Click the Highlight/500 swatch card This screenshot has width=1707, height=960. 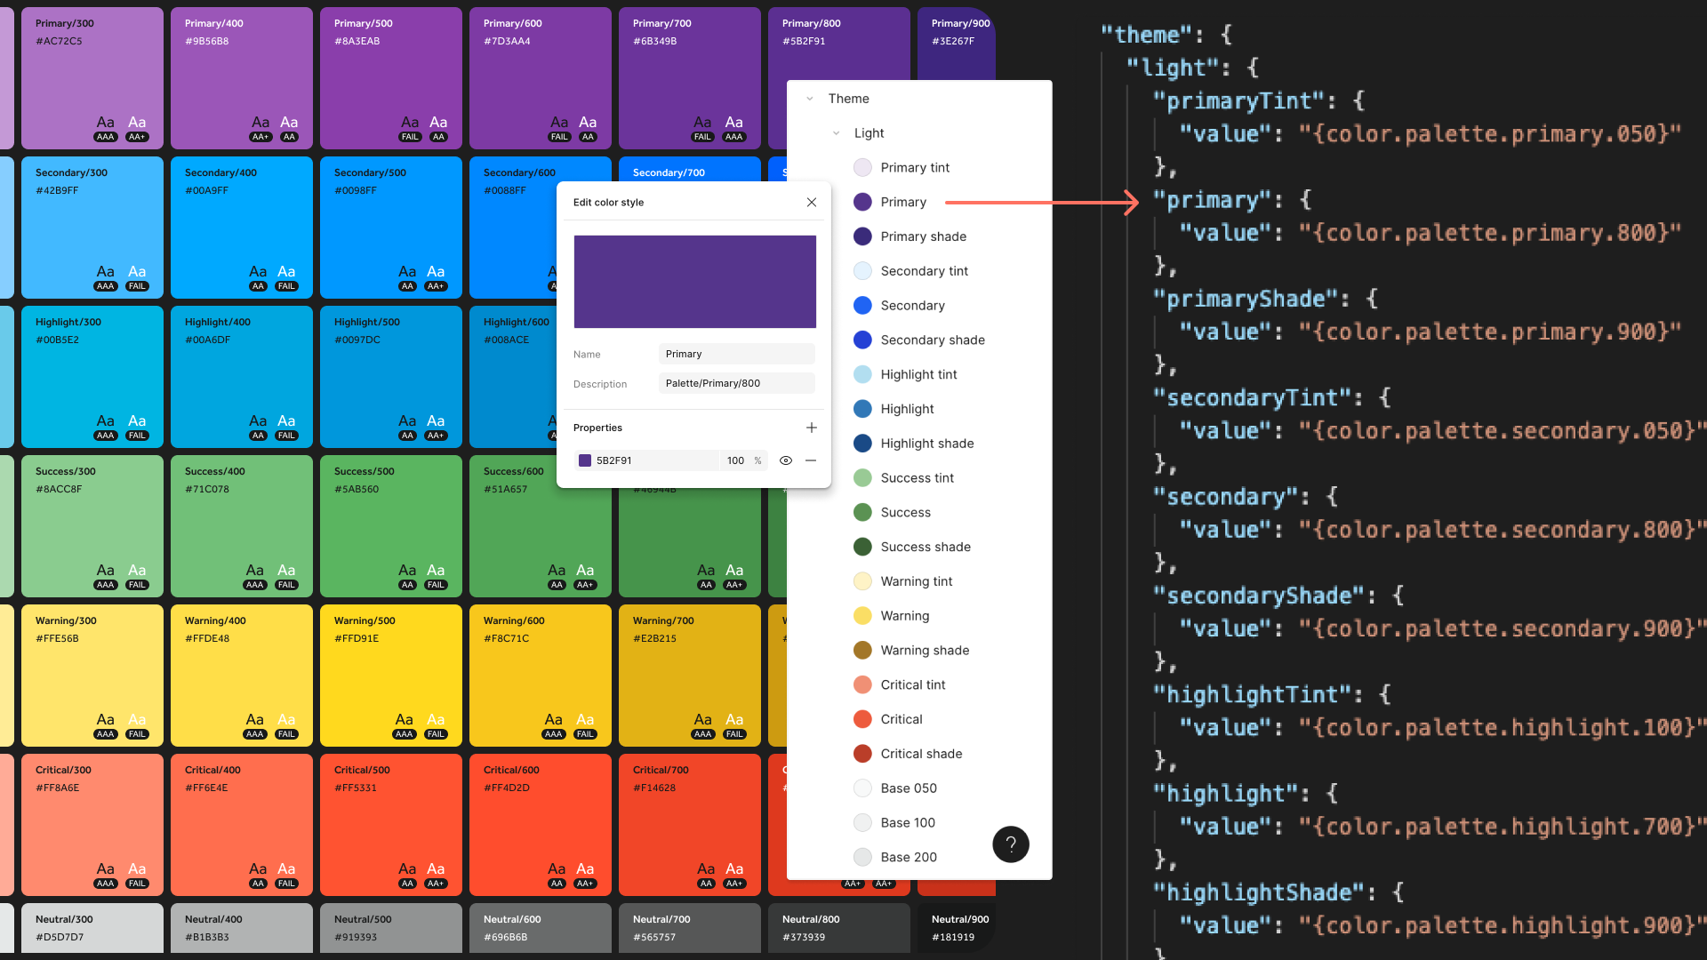click(391, 377)
